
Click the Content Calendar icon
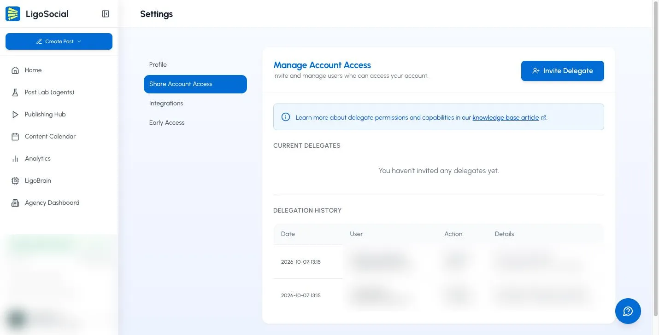tap(15, 137)
